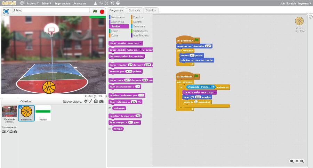Choose new sprite from library
The height and width of the screenshot is (168, 313).
(86, 101)
